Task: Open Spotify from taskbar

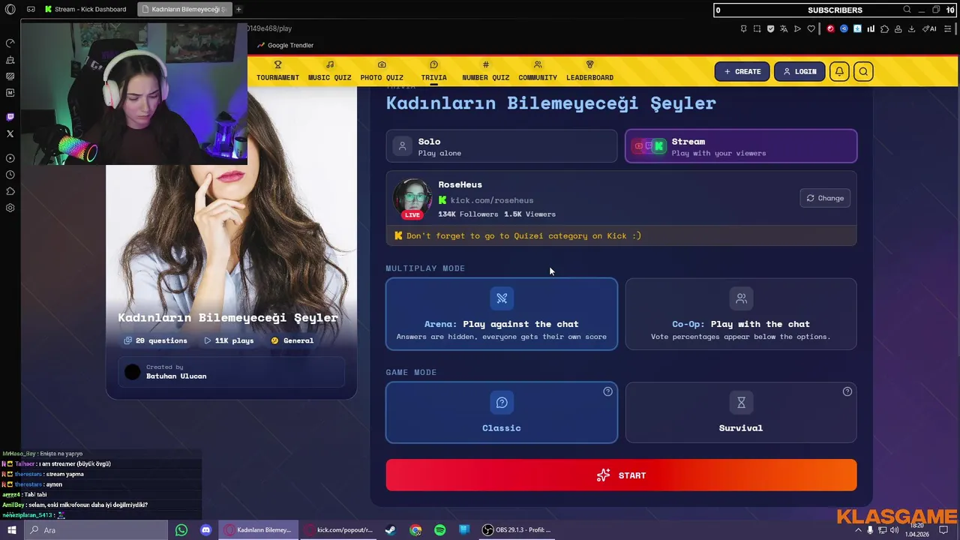Action: tap(439, 530)
